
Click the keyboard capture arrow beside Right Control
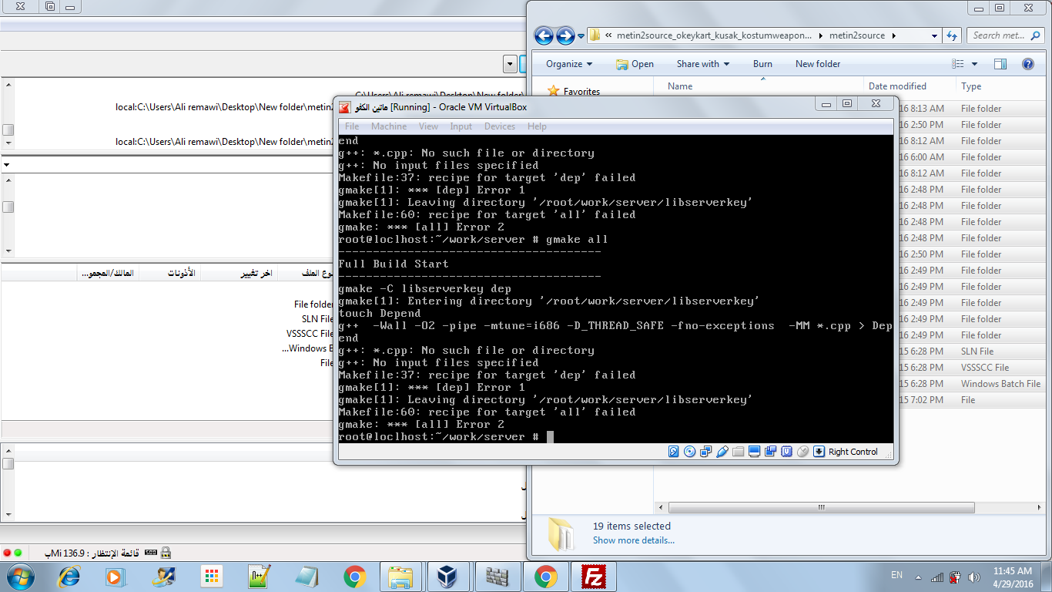pyautogui.click(x=819, y=452)
